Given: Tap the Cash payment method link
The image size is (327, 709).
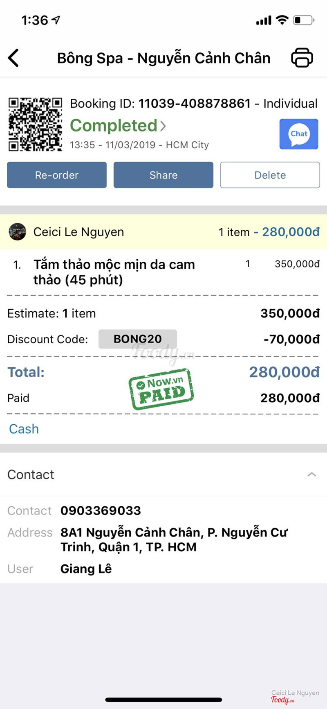Looking at the screenshot, I should pyautogui.click(x=24, y=429).
